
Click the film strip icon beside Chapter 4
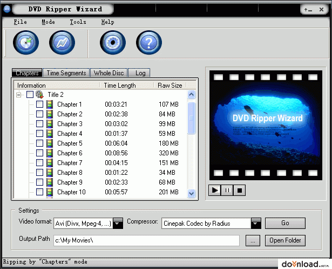coord(50,134)
